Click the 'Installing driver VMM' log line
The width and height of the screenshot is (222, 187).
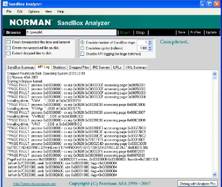point(44,101)
